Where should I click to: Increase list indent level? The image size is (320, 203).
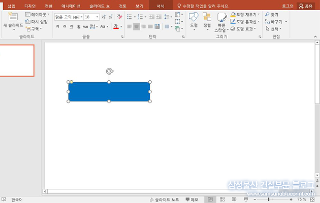(x=159, y=17)
